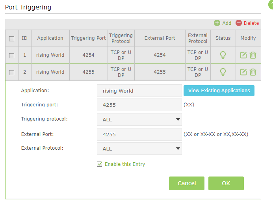Click the green Add plus icon
The height and width of the screenshot is (210, 273).
click(x=217, y=23)
